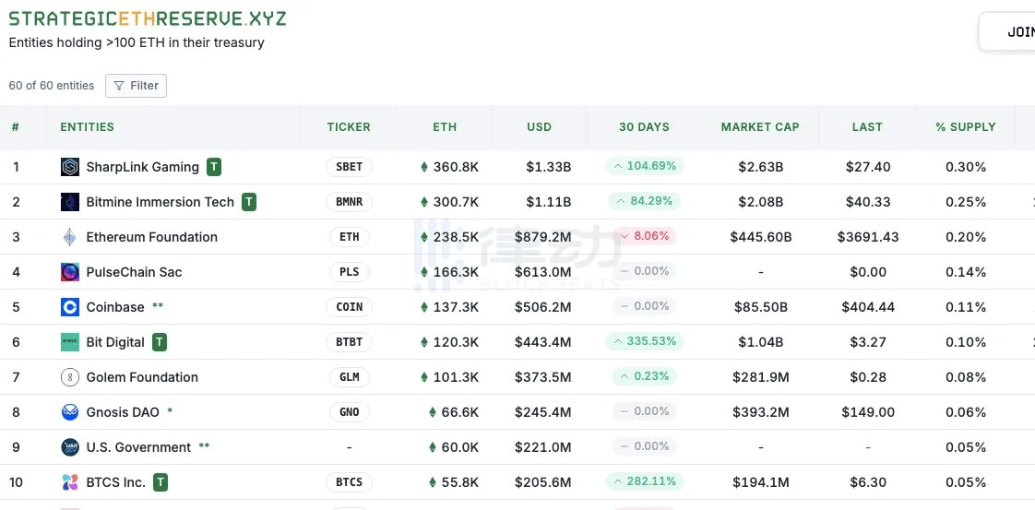This screenshot has height=510, width=1035.
Task: Click the BTCS ticker pill
Action: click(350, 482)
